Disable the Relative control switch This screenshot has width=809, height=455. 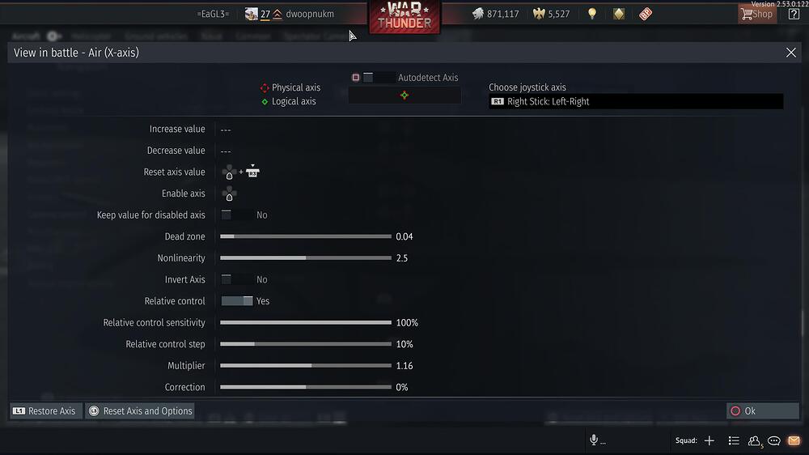click(x=237, y=301)
